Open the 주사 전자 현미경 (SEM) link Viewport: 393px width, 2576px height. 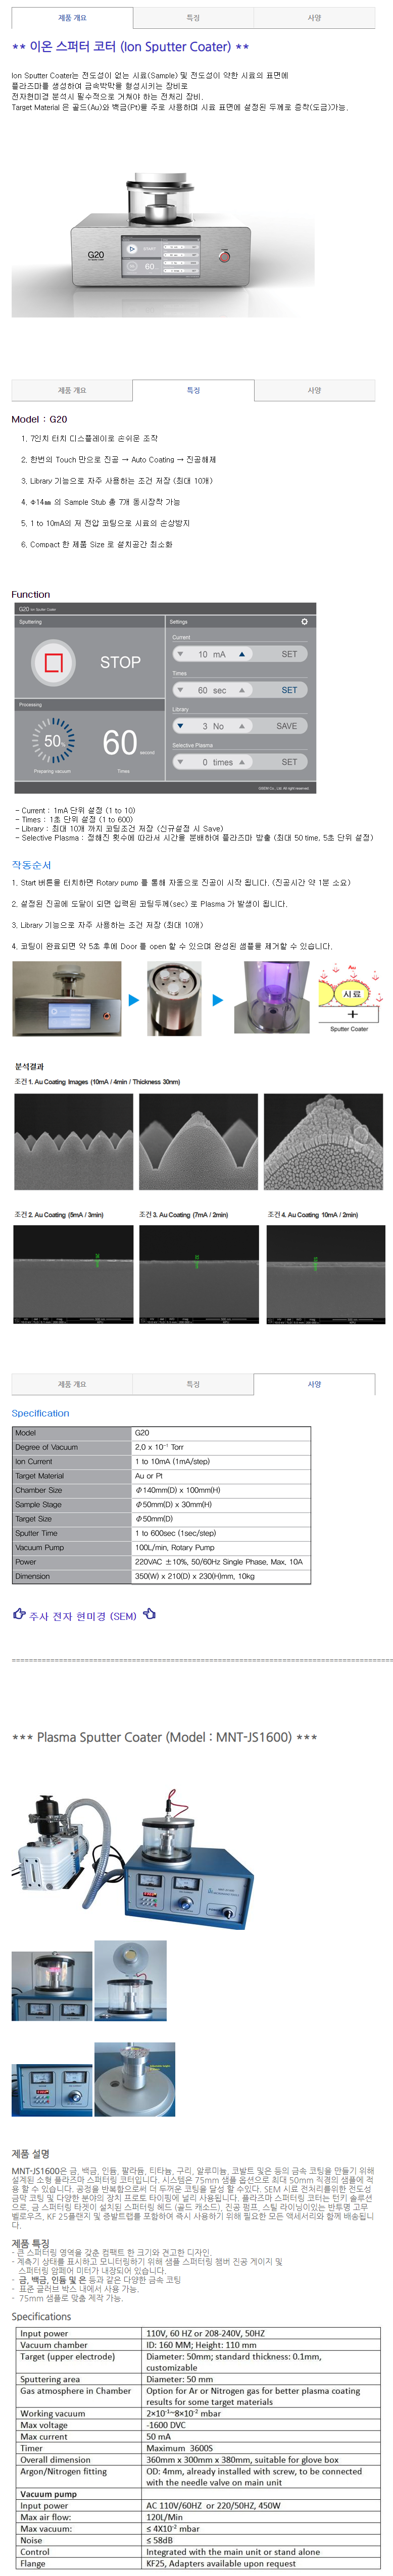tap(82, 1615)
